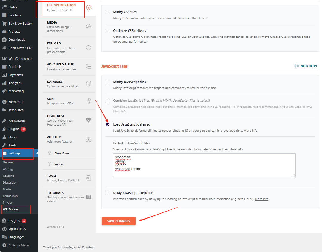Click the File Optimization layers icon
This screenshot has height=252, width=322.
point(89,7)
